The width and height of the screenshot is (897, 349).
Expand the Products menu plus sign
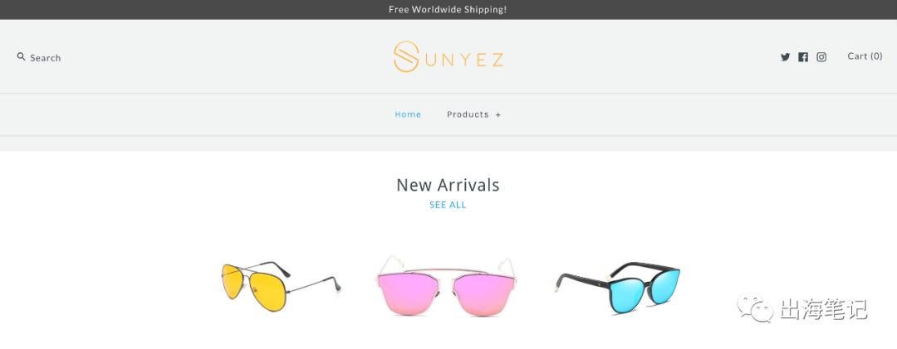[498, 114]
